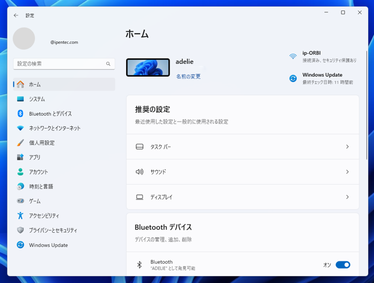
Task: Turn off the Bluetooth toggle
Action: coord(343,265)
